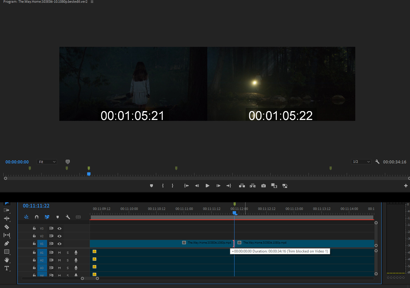Image resolution: width=410 pixels, height=288 pixels.
Task: Click the Mark Out button
Action: coord(172,186)
